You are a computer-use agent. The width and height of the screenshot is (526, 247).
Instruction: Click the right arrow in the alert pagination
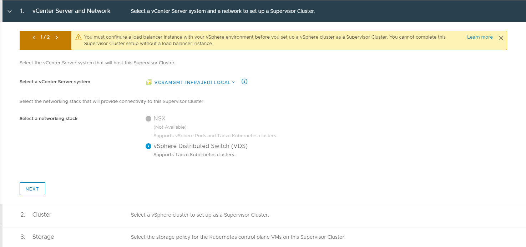click(x=56, y=37)
